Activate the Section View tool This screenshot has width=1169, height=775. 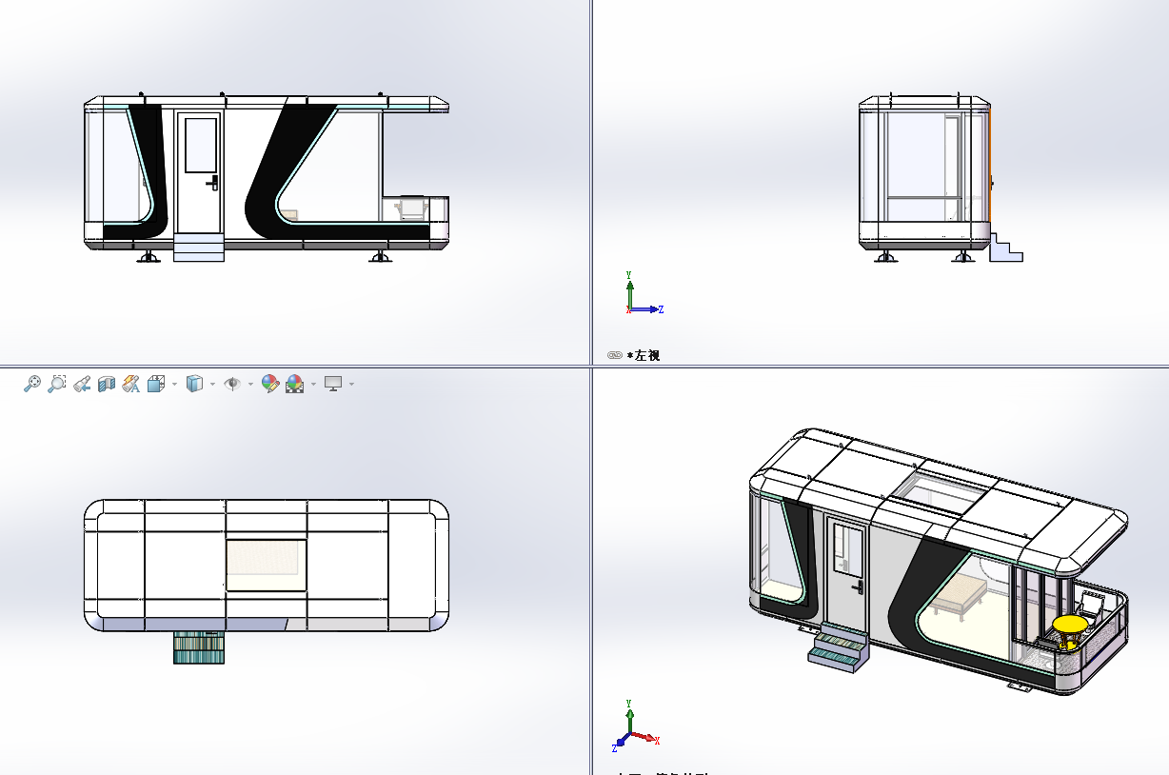pyautogui.click(x=107, y=384)
